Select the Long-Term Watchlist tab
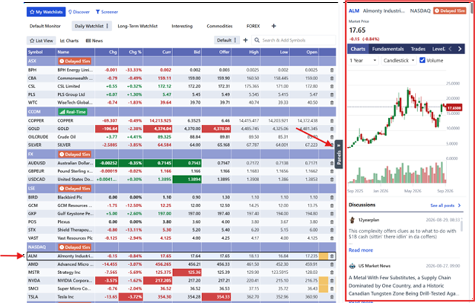This screenshot has width=475, height=303. (x=137, y=26)
